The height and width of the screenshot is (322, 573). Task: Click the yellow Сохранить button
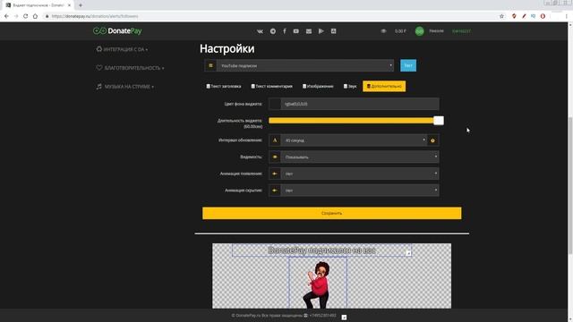tap(332, 213)
